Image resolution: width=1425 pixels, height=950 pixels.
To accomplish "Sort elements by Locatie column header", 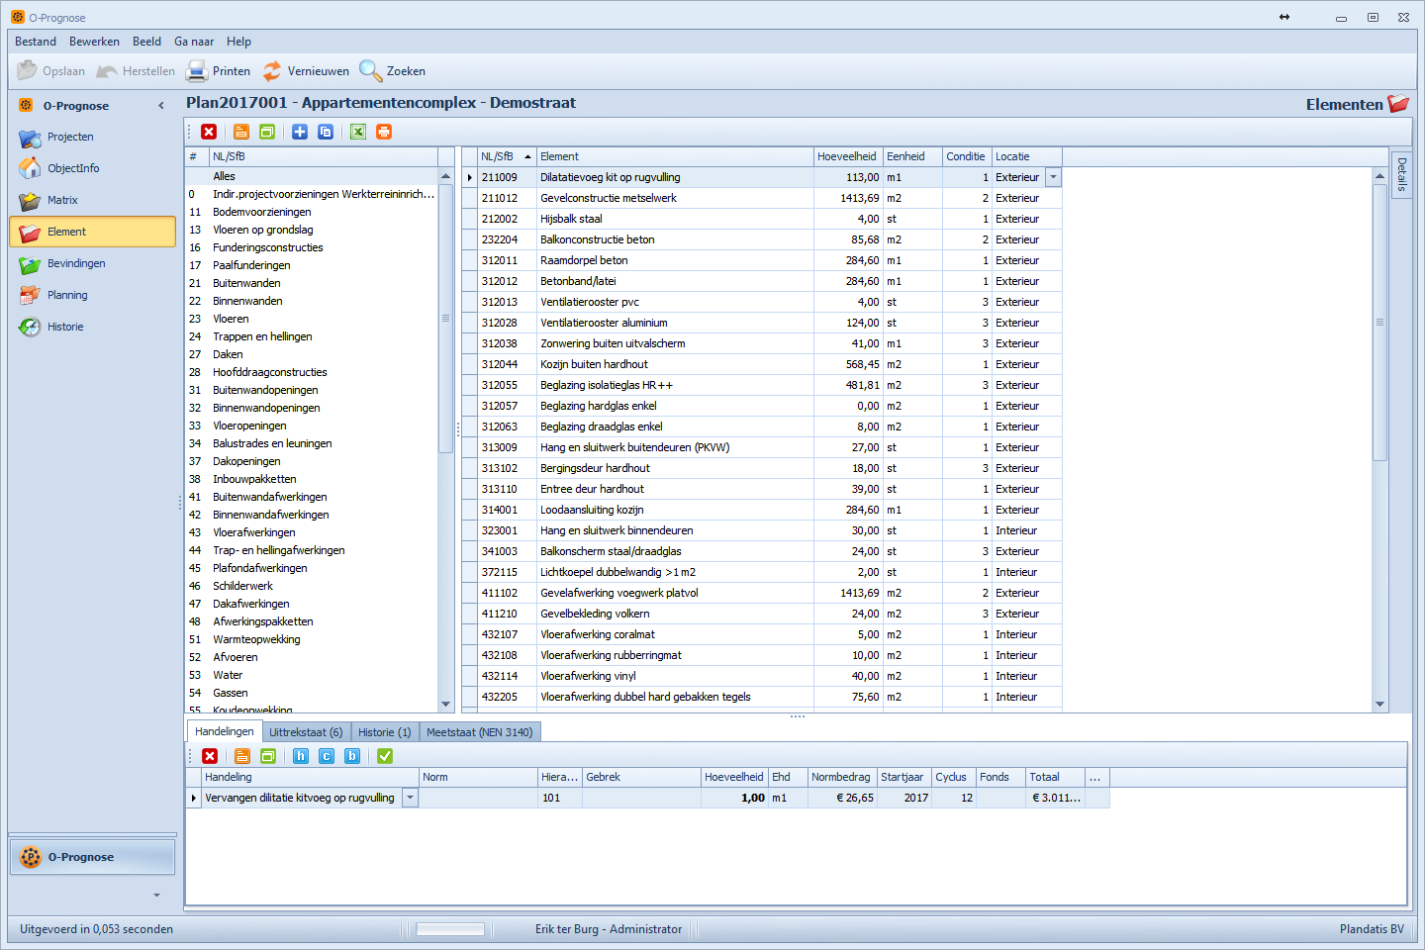I will tap(1026, 156).
